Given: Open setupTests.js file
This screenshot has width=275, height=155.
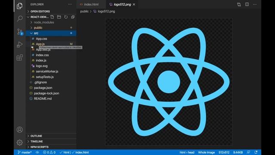Looking at the screenshot, I should click(51, 77).
